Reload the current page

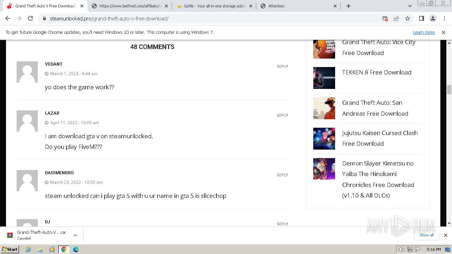coord(30,18)
